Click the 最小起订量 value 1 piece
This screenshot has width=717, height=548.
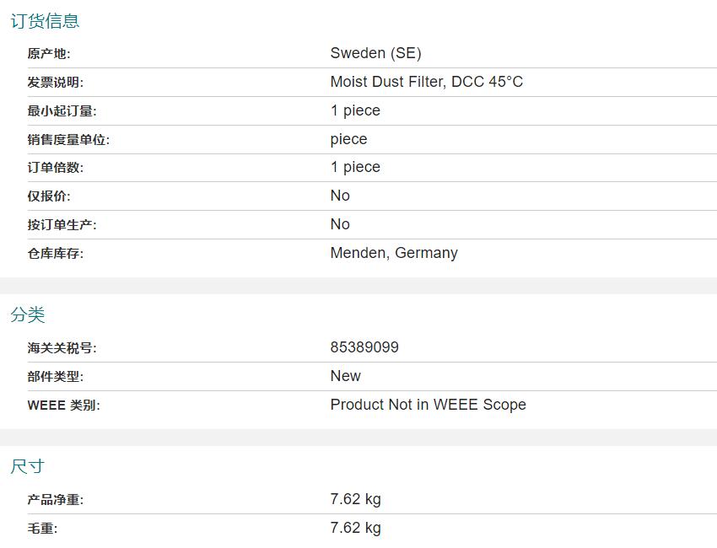[x=355, y=110]
